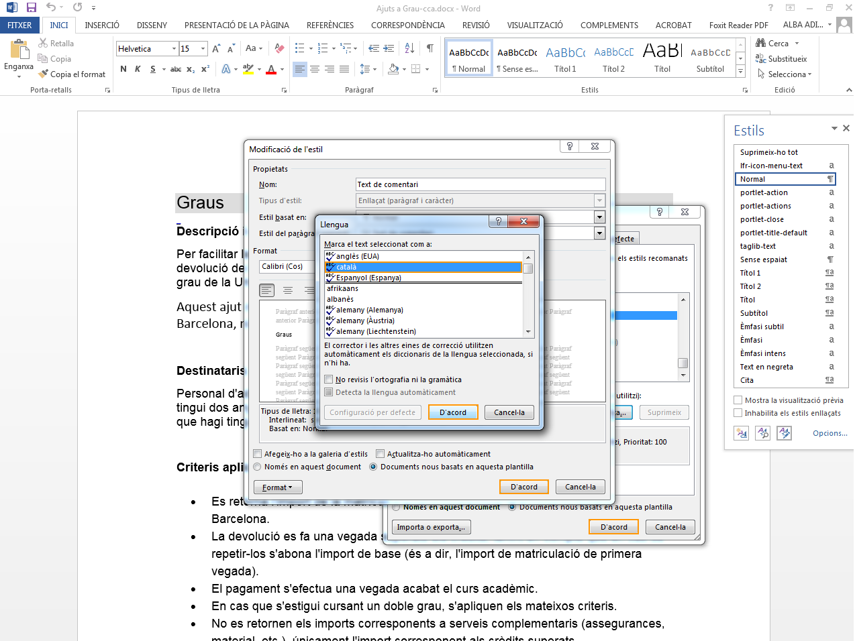Confirm Llengua dialog with D'acord
Screen dimensions: 855x641
tap(453, 412)
